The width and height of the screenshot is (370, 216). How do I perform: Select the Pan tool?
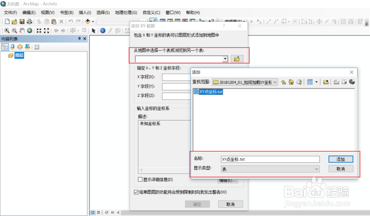point(22,30)
